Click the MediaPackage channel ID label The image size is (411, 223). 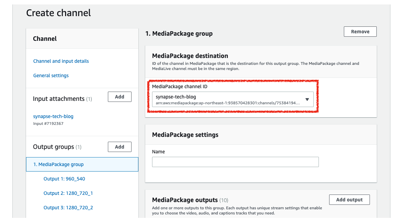(x=180, y=87)
